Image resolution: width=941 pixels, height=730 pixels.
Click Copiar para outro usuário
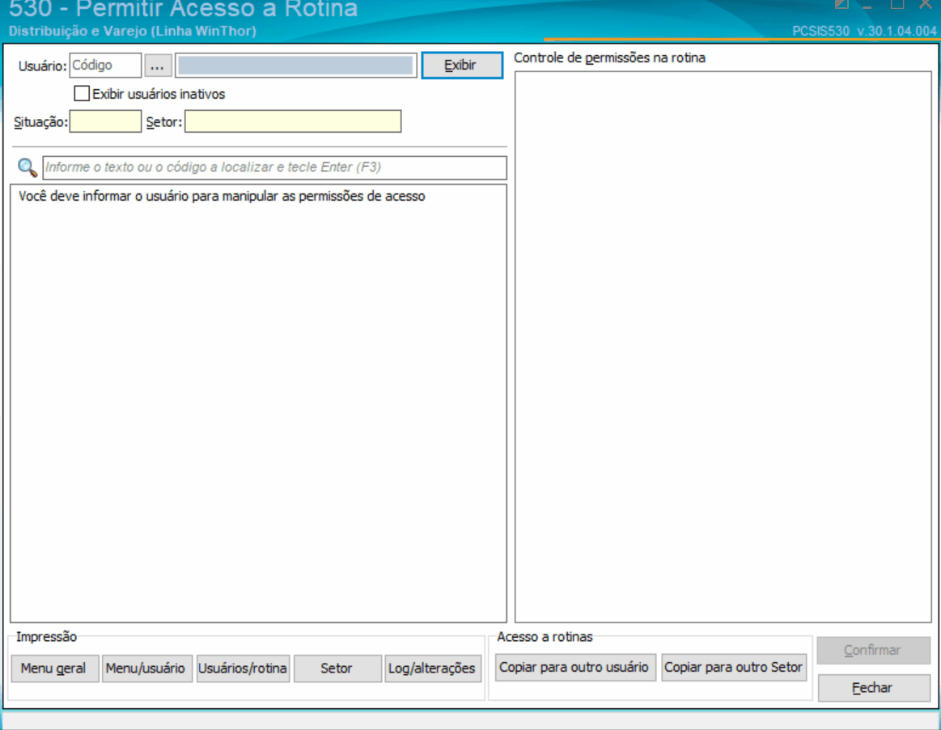(575, 668)
